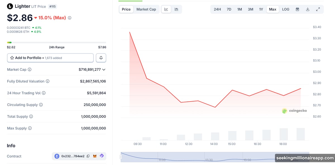Screen dimensions: 335x165
Task: Add token to MetaMask via fox icon
Action: [95, 156]
